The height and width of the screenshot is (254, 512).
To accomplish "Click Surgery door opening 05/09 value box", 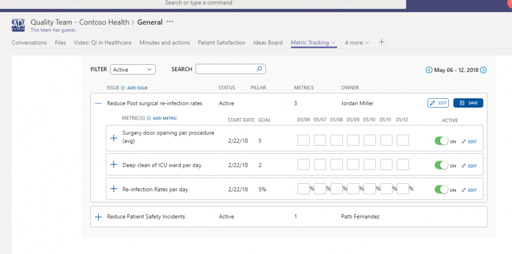I will (x=353, y=140).
